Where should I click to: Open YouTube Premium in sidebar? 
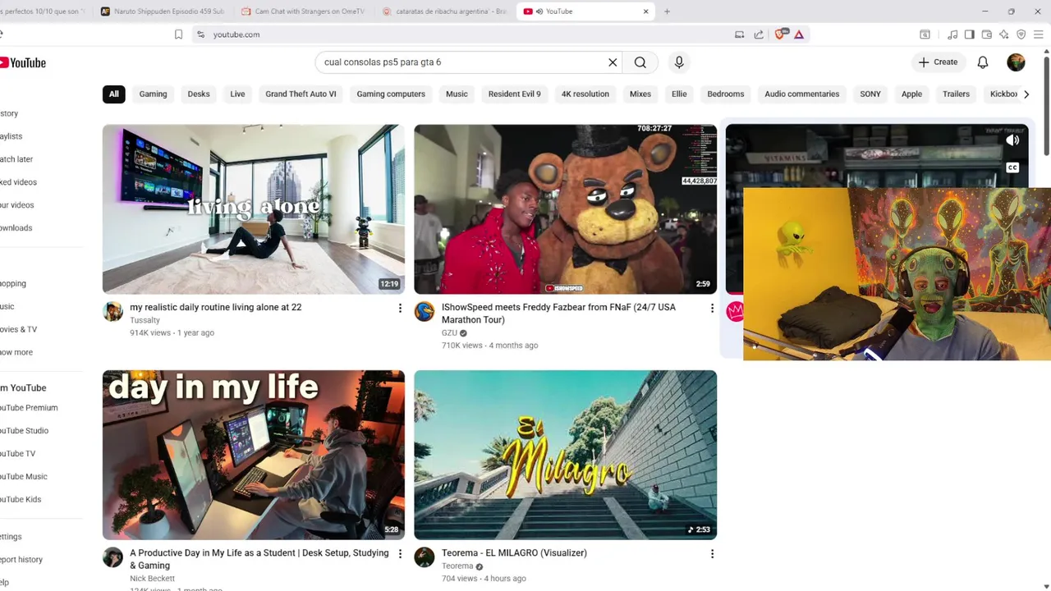pyautogui.click(x=29, y=408)
